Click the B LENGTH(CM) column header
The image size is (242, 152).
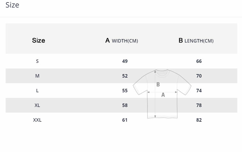[x=196, y=41]
